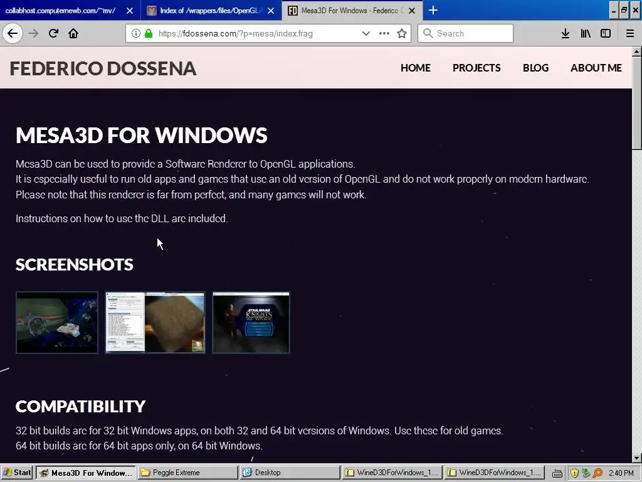The image size is (642, 482).
Task: Close the Mesa3D For Windows tab
Action: [x=413, y=11]
